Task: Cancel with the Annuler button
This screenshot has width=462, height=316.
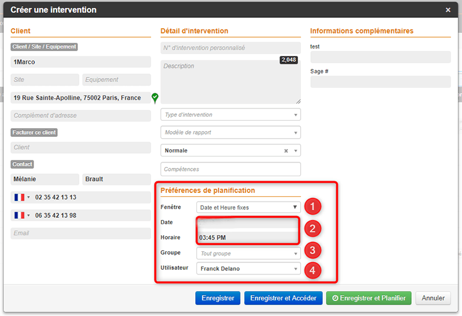Action: 433,298
